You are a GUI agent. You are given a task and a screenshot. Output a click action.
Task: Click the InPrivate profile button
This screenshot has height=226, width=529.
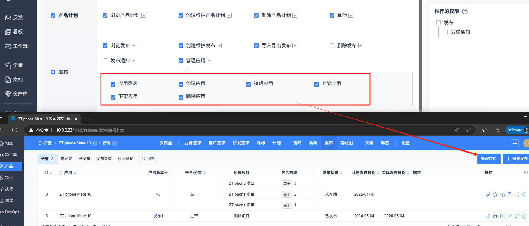tap(516, 130)
